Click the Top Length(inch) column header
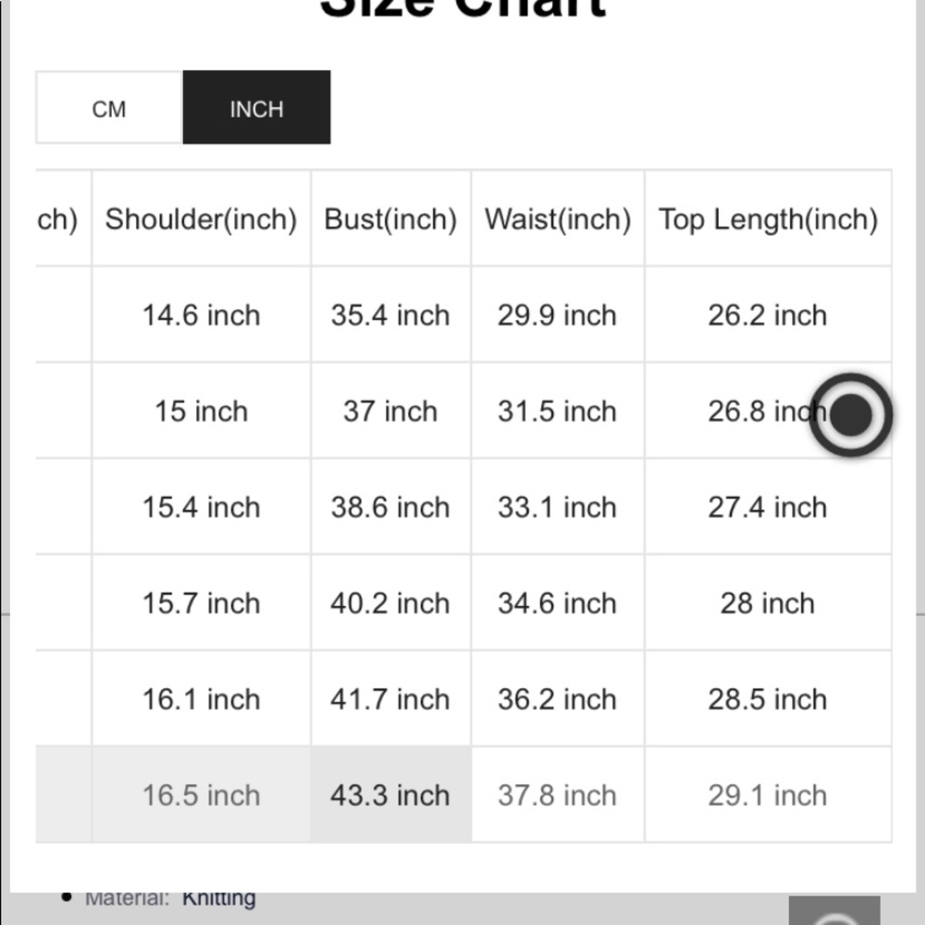Screen dimensions: 925x925 click(x=768, y=219)
